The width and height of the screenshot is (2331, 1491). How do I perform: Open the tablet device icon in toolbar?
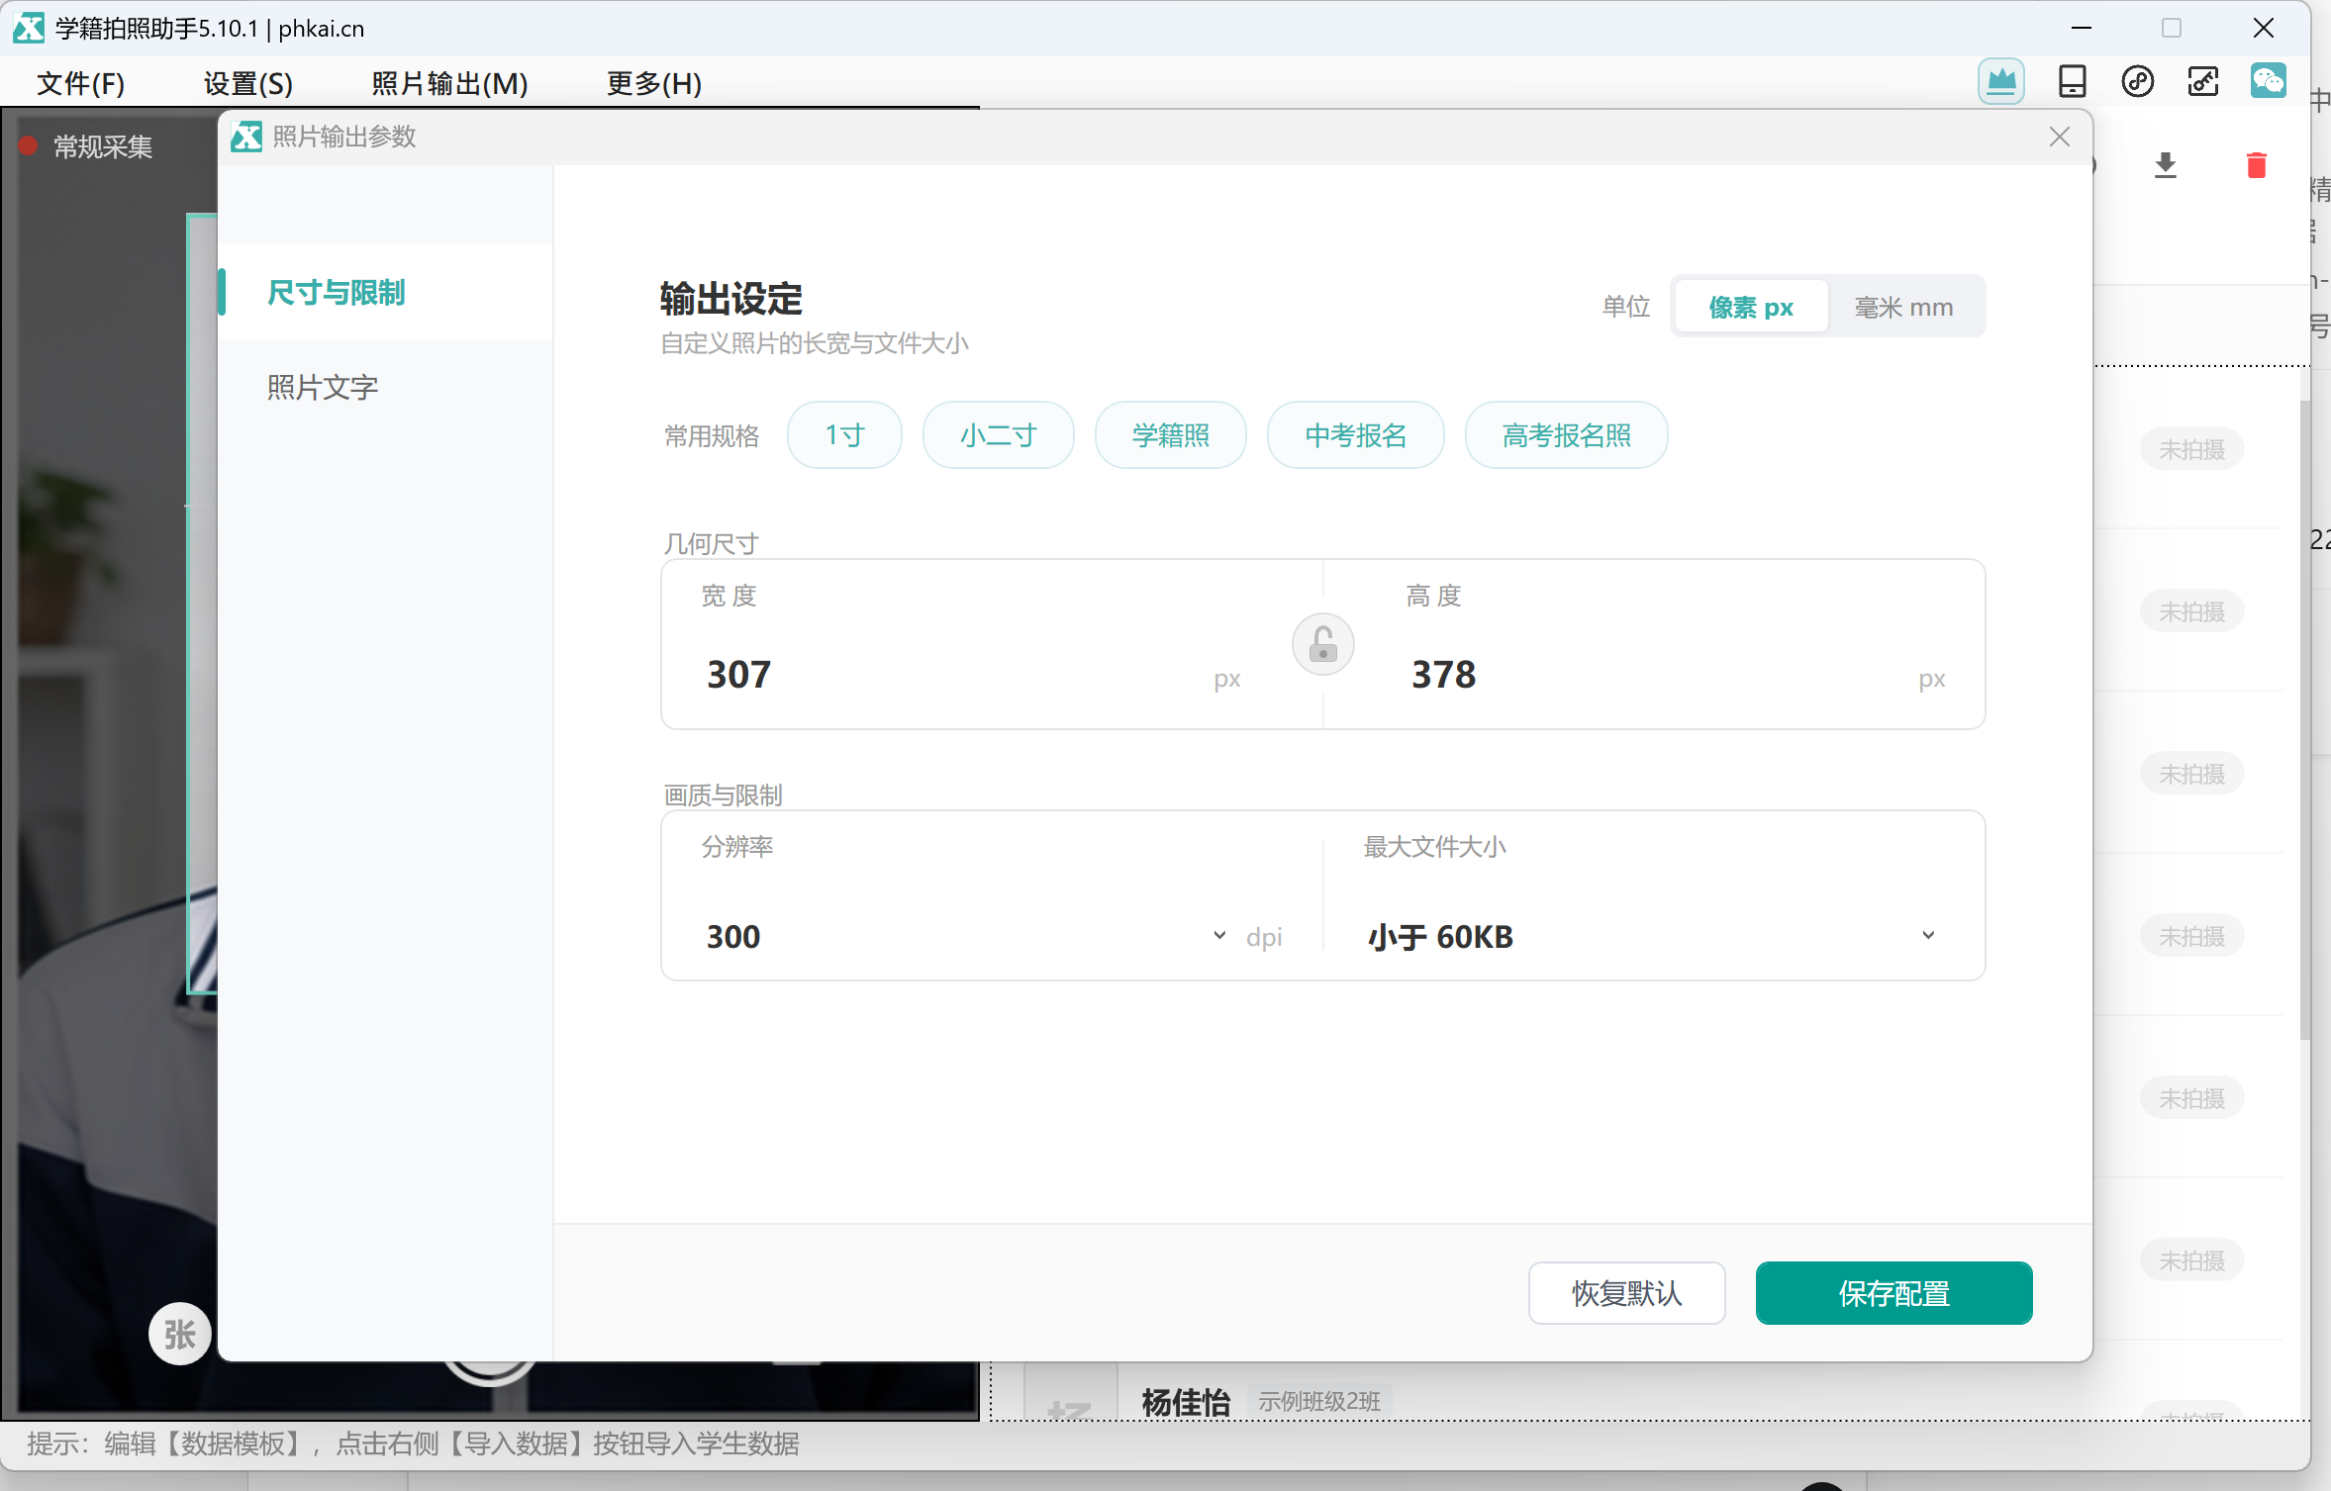(x=2072, y=82)
